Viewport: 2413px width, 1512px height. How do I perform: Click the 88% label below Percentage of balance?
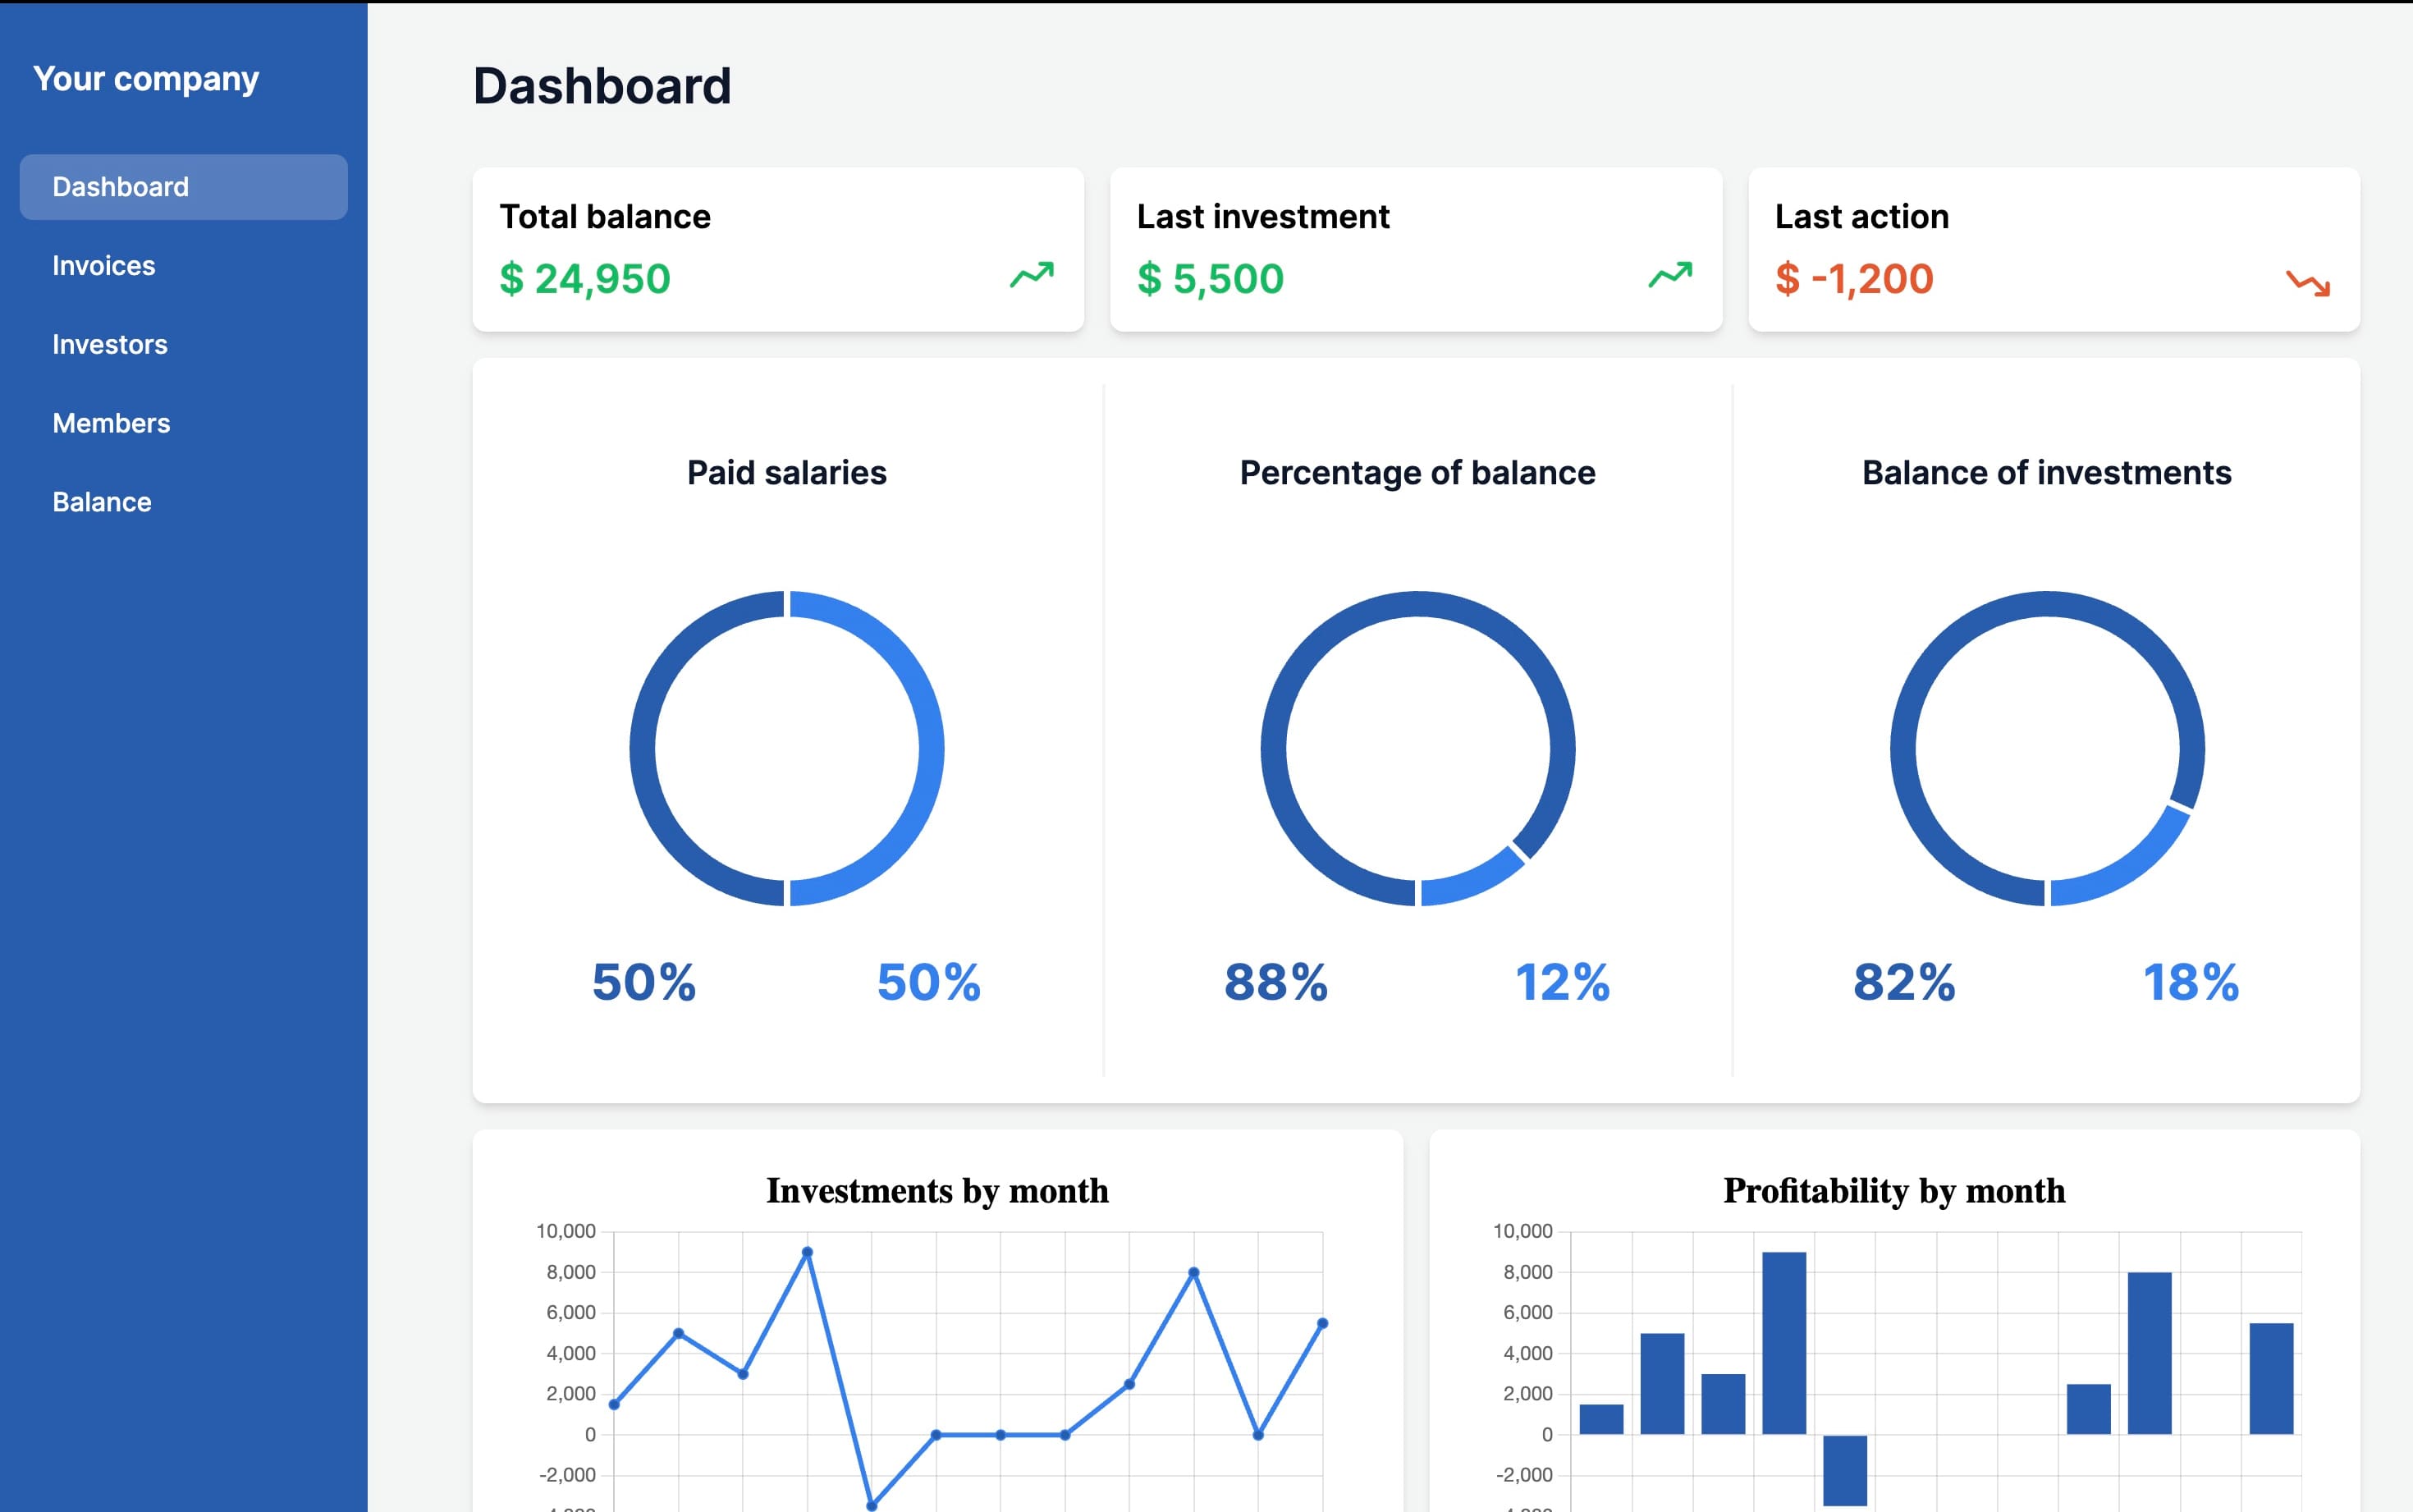(x=1276, y=983)
